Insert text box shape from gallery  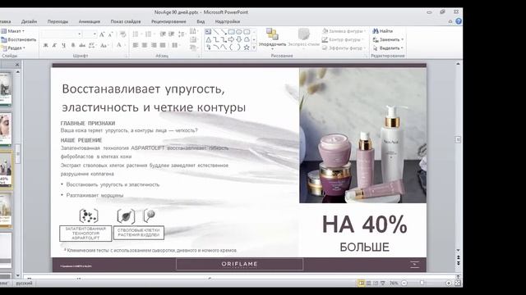pos(208,32)
